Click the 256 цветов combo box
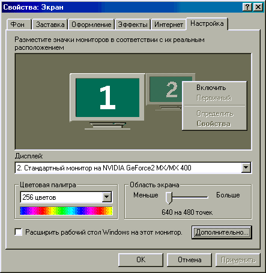Image resolution: width=266 pixels, height=273 pixels. pyautogui.click(x=66, y=197)
